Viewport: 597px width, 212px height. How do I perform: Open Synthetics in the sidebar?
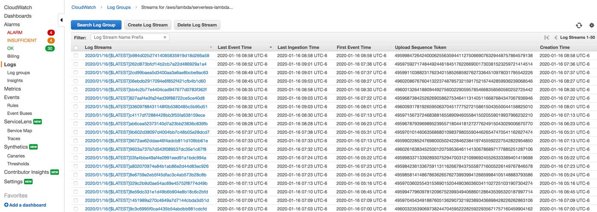click(16, 147)
